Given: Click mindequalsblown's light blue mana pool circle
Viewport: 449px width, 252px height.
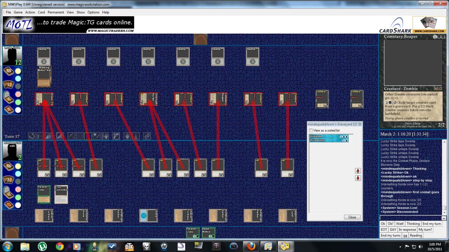Looking at the screenshot, I should tap(18, 174).
